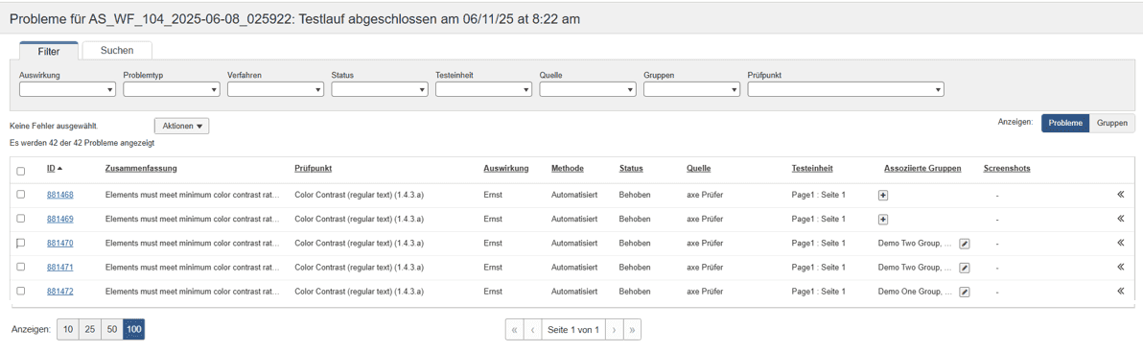The height and width of the screenshot is (352, 1143).
Task: Open details chevron for row 881468
Action: coord(1120,195)
